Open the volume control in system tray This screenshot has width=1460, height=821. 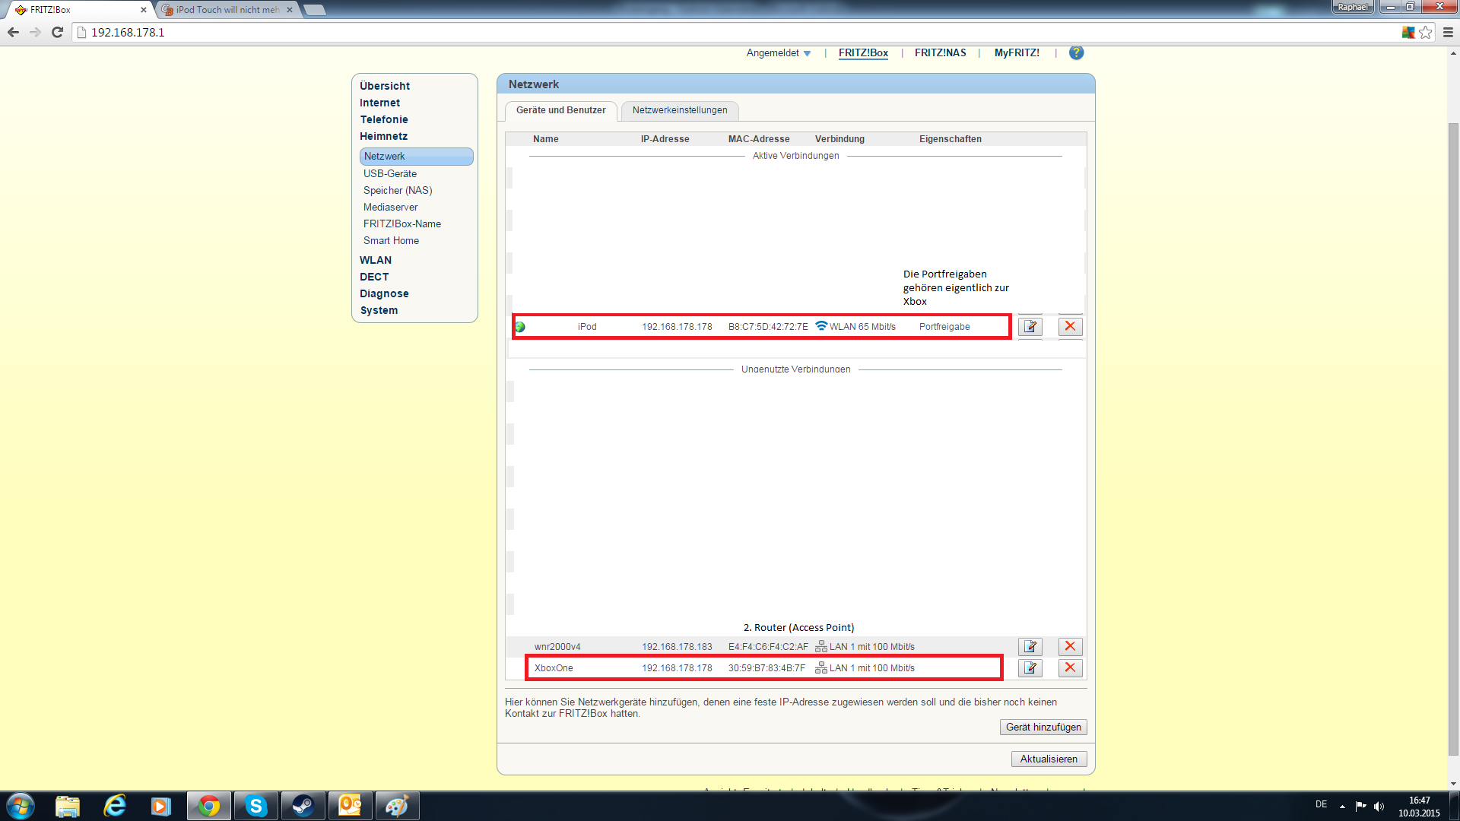coord(1379,806)
